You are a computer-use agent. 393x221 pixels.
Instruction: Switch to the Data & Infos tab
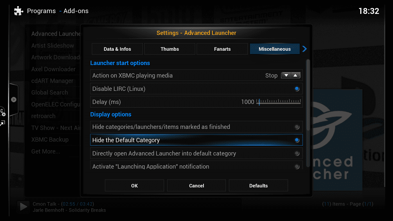click(117, 49)
